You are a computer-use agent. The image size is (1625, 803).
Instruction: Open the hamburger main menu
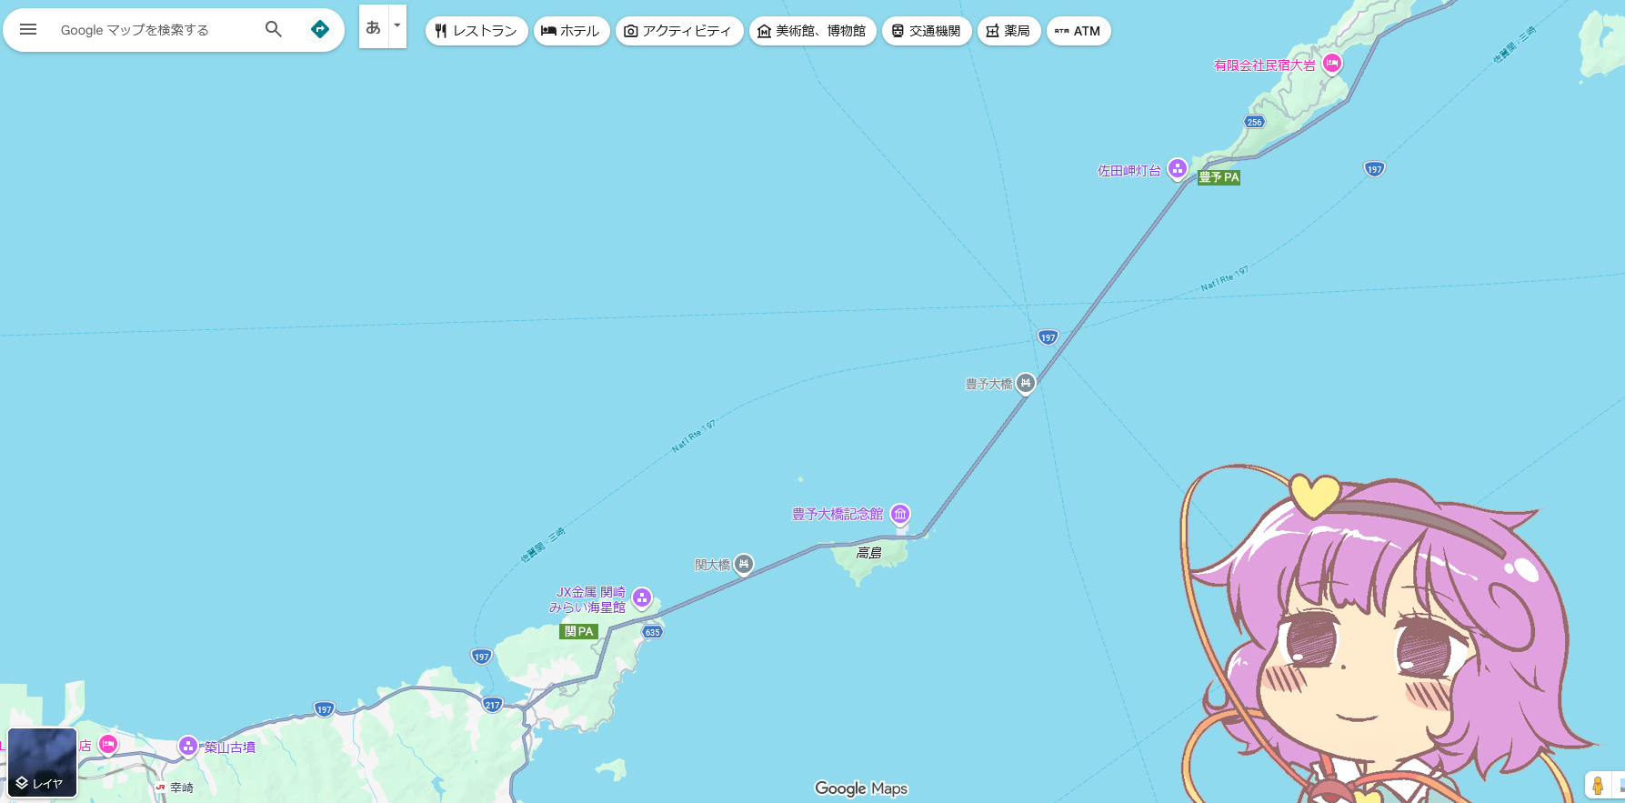[x=28, y=29]
